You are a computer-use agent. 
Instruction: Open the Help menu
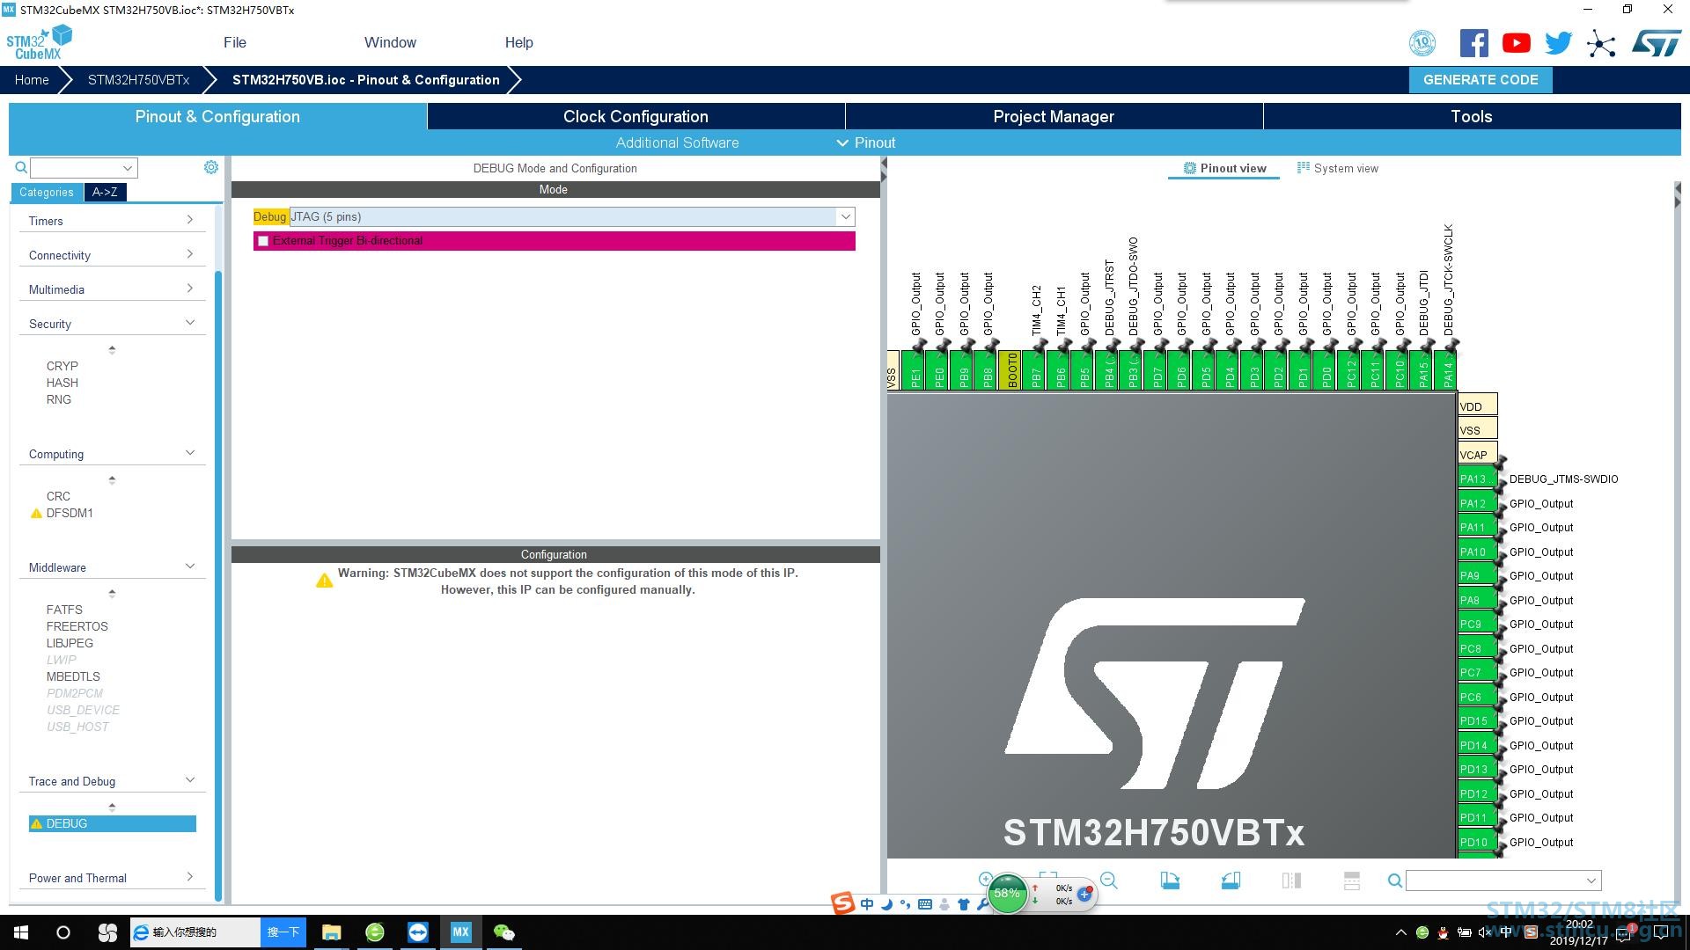(518, 42)
